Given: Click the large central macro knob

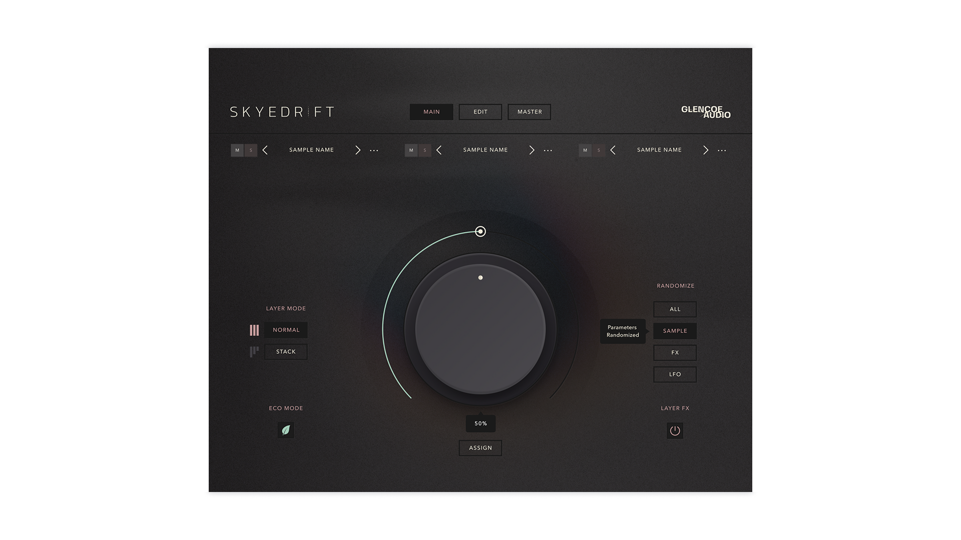Looking at the screenshot, I should tap(480, 329).
